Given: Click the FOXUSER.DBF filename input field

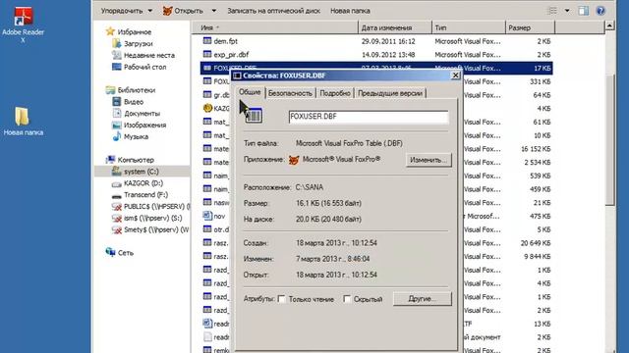Looking at the screenshot, I should point(369,117).
